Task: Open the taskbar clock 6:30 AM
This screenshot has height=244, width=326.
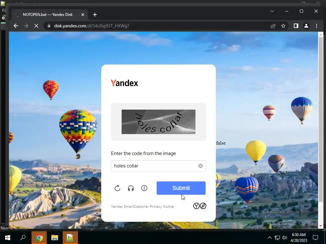Action: tap(299, 238)
